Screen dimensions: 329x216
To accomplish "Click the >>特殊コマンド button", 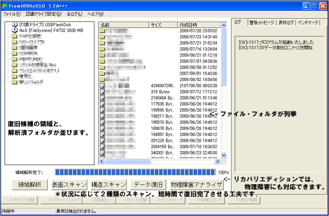I will [x=207, y=200].
